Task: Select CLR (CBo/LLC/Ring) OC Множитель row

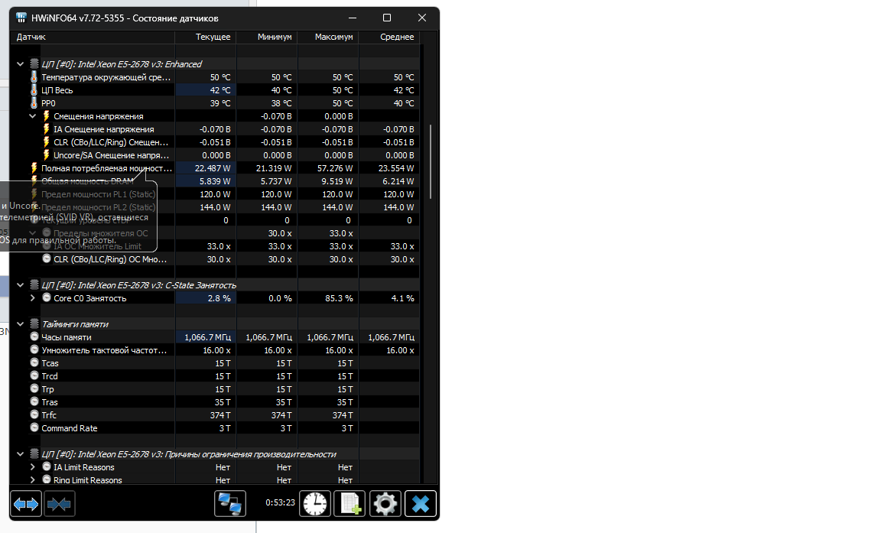Action: [215, 259]
